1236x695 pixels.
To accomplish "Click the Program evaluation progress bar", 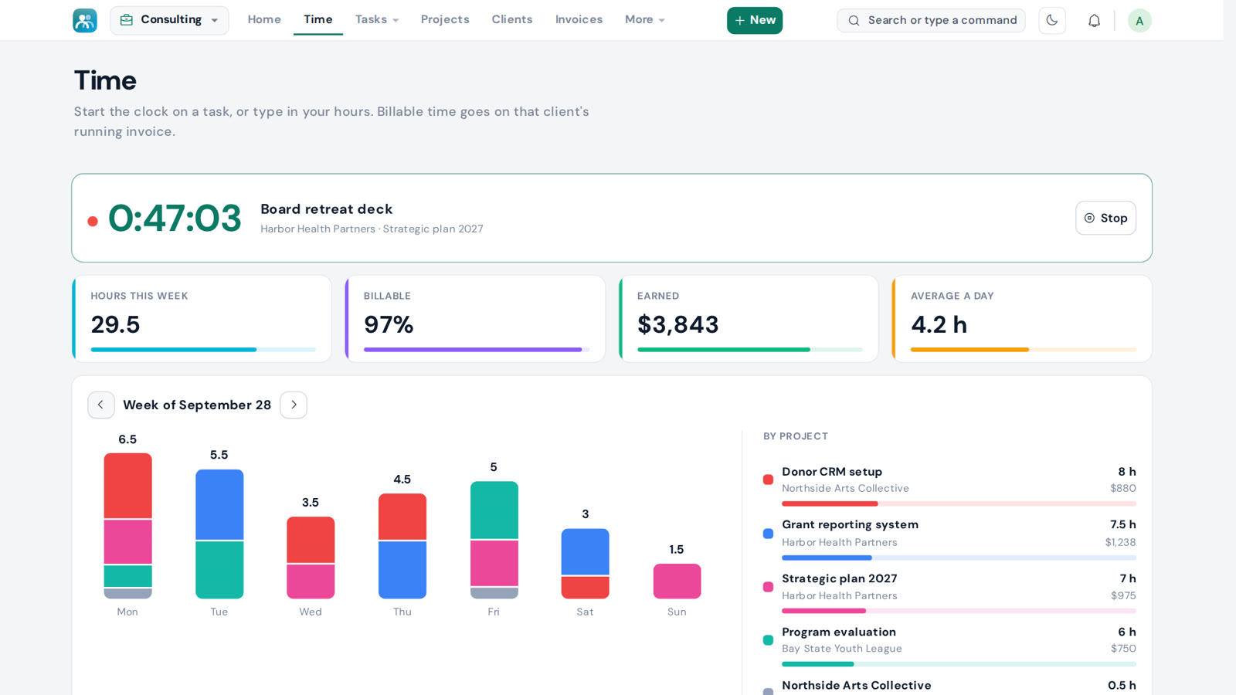I will (x=959, y=664).
